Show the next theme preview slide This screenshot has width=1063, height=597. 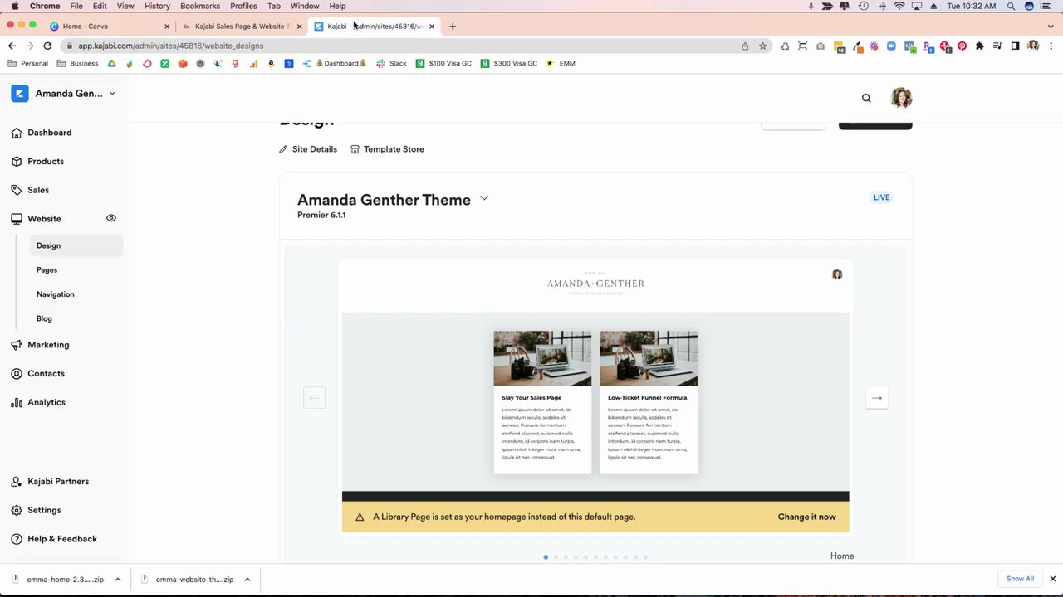pyautogui.click(x=877, y=398)
